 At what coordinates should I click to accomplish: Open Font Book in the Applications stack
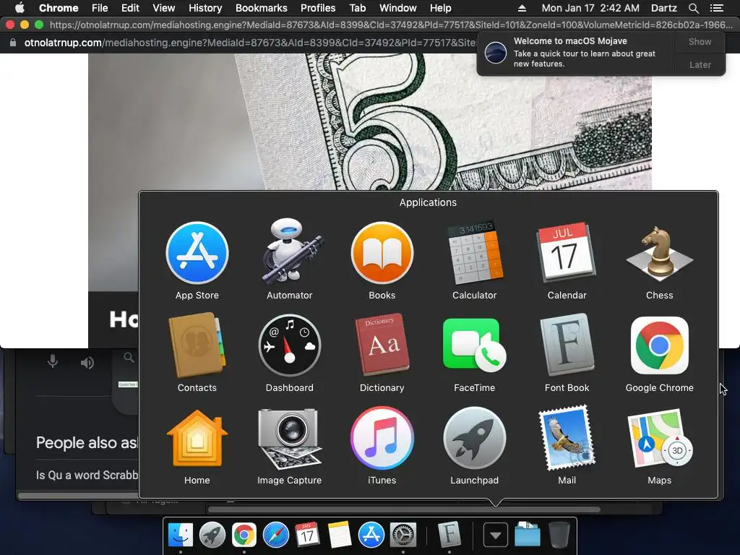pos(567,345)
